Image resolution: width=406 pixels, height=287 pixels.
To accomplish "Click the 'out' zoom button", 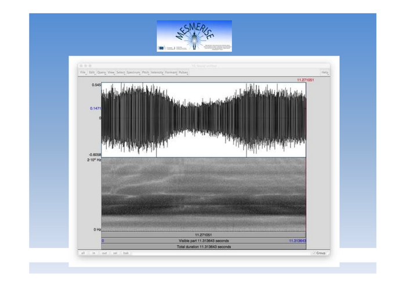I will tap(104, 253).
